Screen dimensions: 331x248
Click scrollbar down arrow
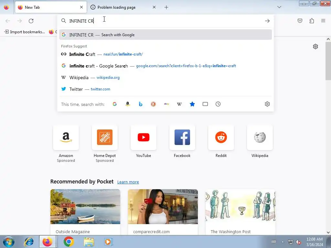coord(328,232)
